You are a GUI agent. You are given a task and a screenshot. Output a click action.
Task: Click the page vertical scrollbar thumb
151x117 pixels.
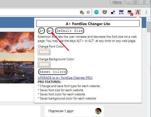coord(149,27)
